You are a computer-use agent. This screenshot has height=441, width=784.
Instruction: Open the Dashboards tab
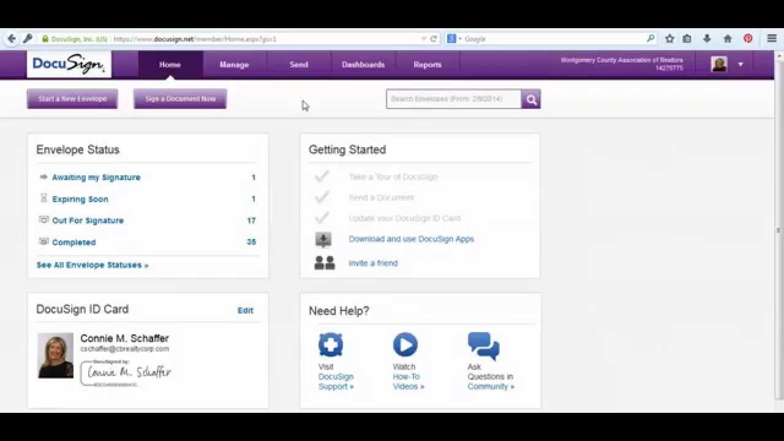363,64
